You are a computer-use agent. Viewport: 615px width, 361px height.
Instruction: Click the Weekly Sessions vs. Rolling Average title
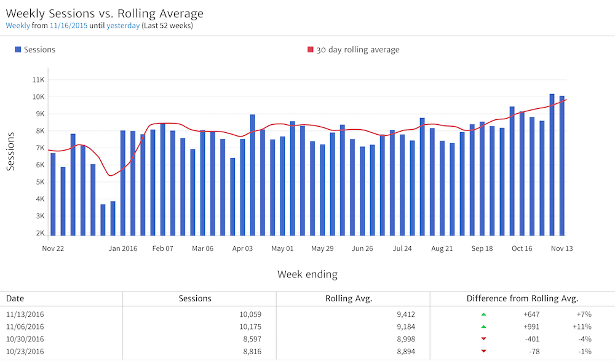[105, 13]
